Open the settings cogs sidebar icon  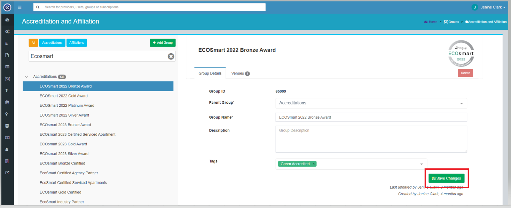(x=7, y=32)
